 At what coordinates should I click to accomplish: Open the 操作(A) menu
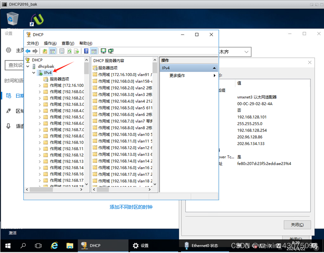50,43
